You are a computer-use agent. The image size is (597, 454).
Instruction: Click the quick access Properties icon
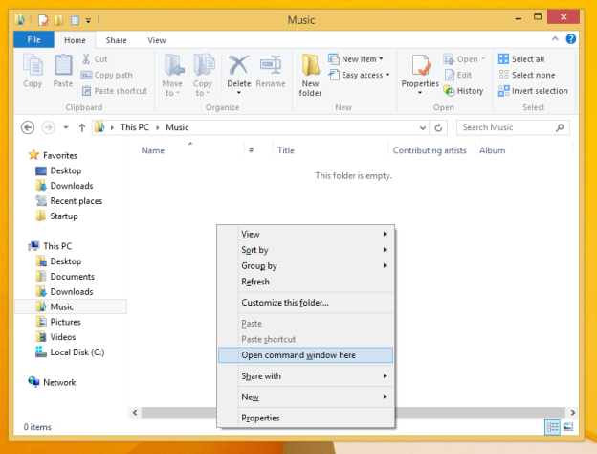click(43, 20)
